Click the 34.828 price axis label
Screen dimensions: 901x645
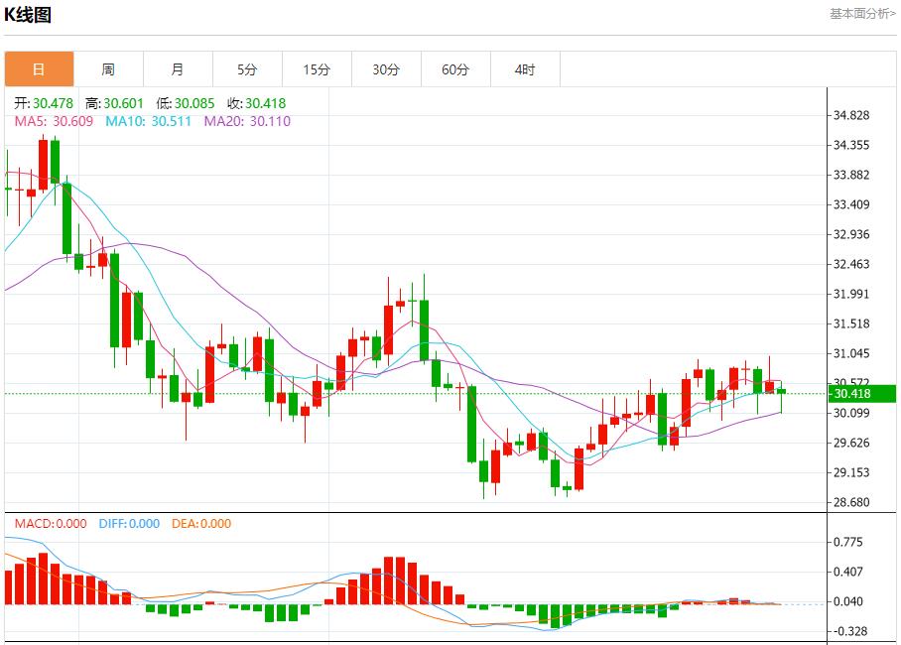coord(851,116)
